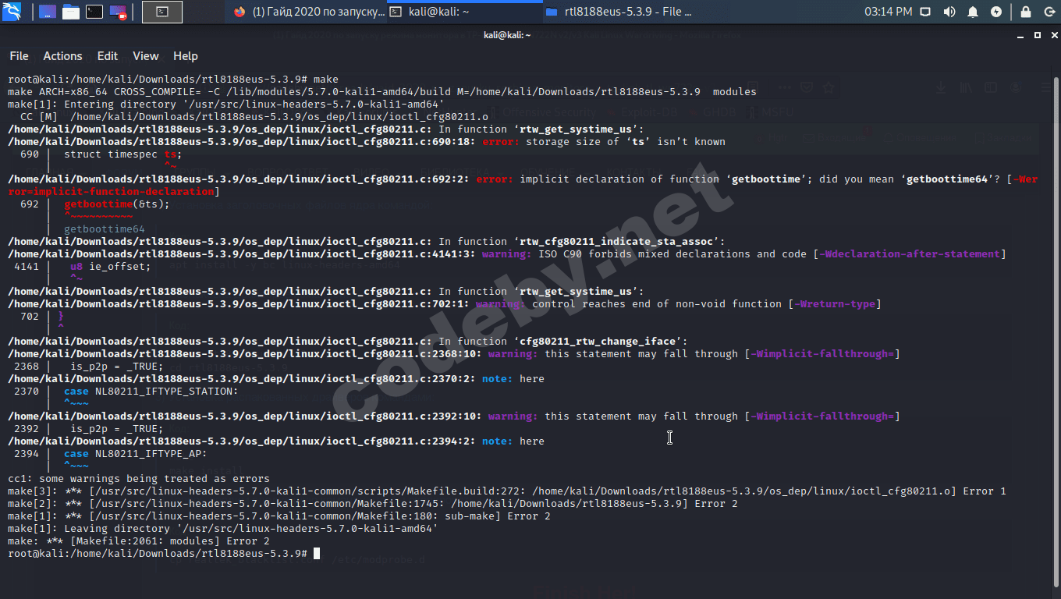Open the Help menu
Image resolution: width=1061 pixels, height=599 pixels.
pos(185,55)
